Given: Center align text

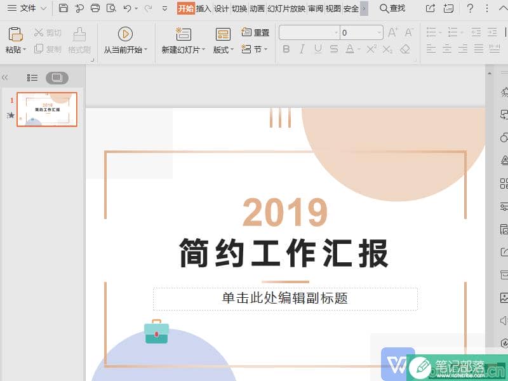Looking at the screenshot, I should (447, 49).
